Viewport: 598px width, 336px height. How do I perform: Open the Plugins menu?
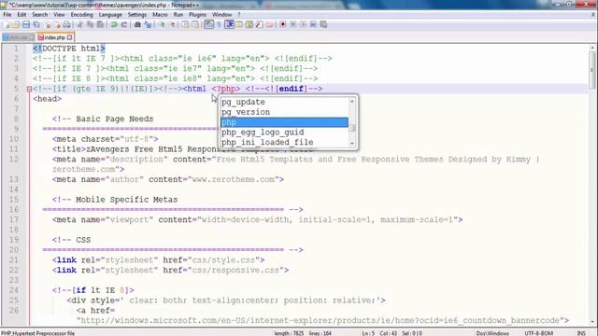[x=197, y=15]
